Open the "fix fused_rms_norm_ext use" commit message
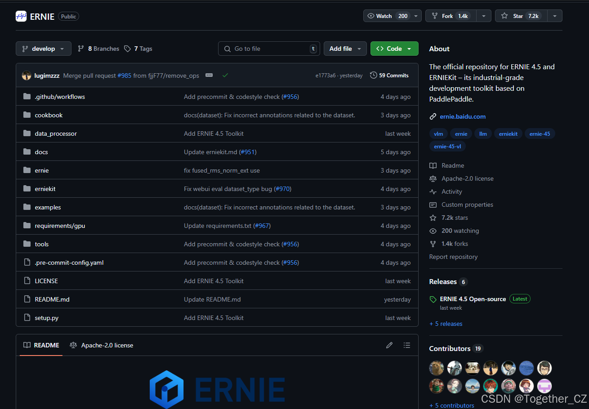 coord(222,170)
